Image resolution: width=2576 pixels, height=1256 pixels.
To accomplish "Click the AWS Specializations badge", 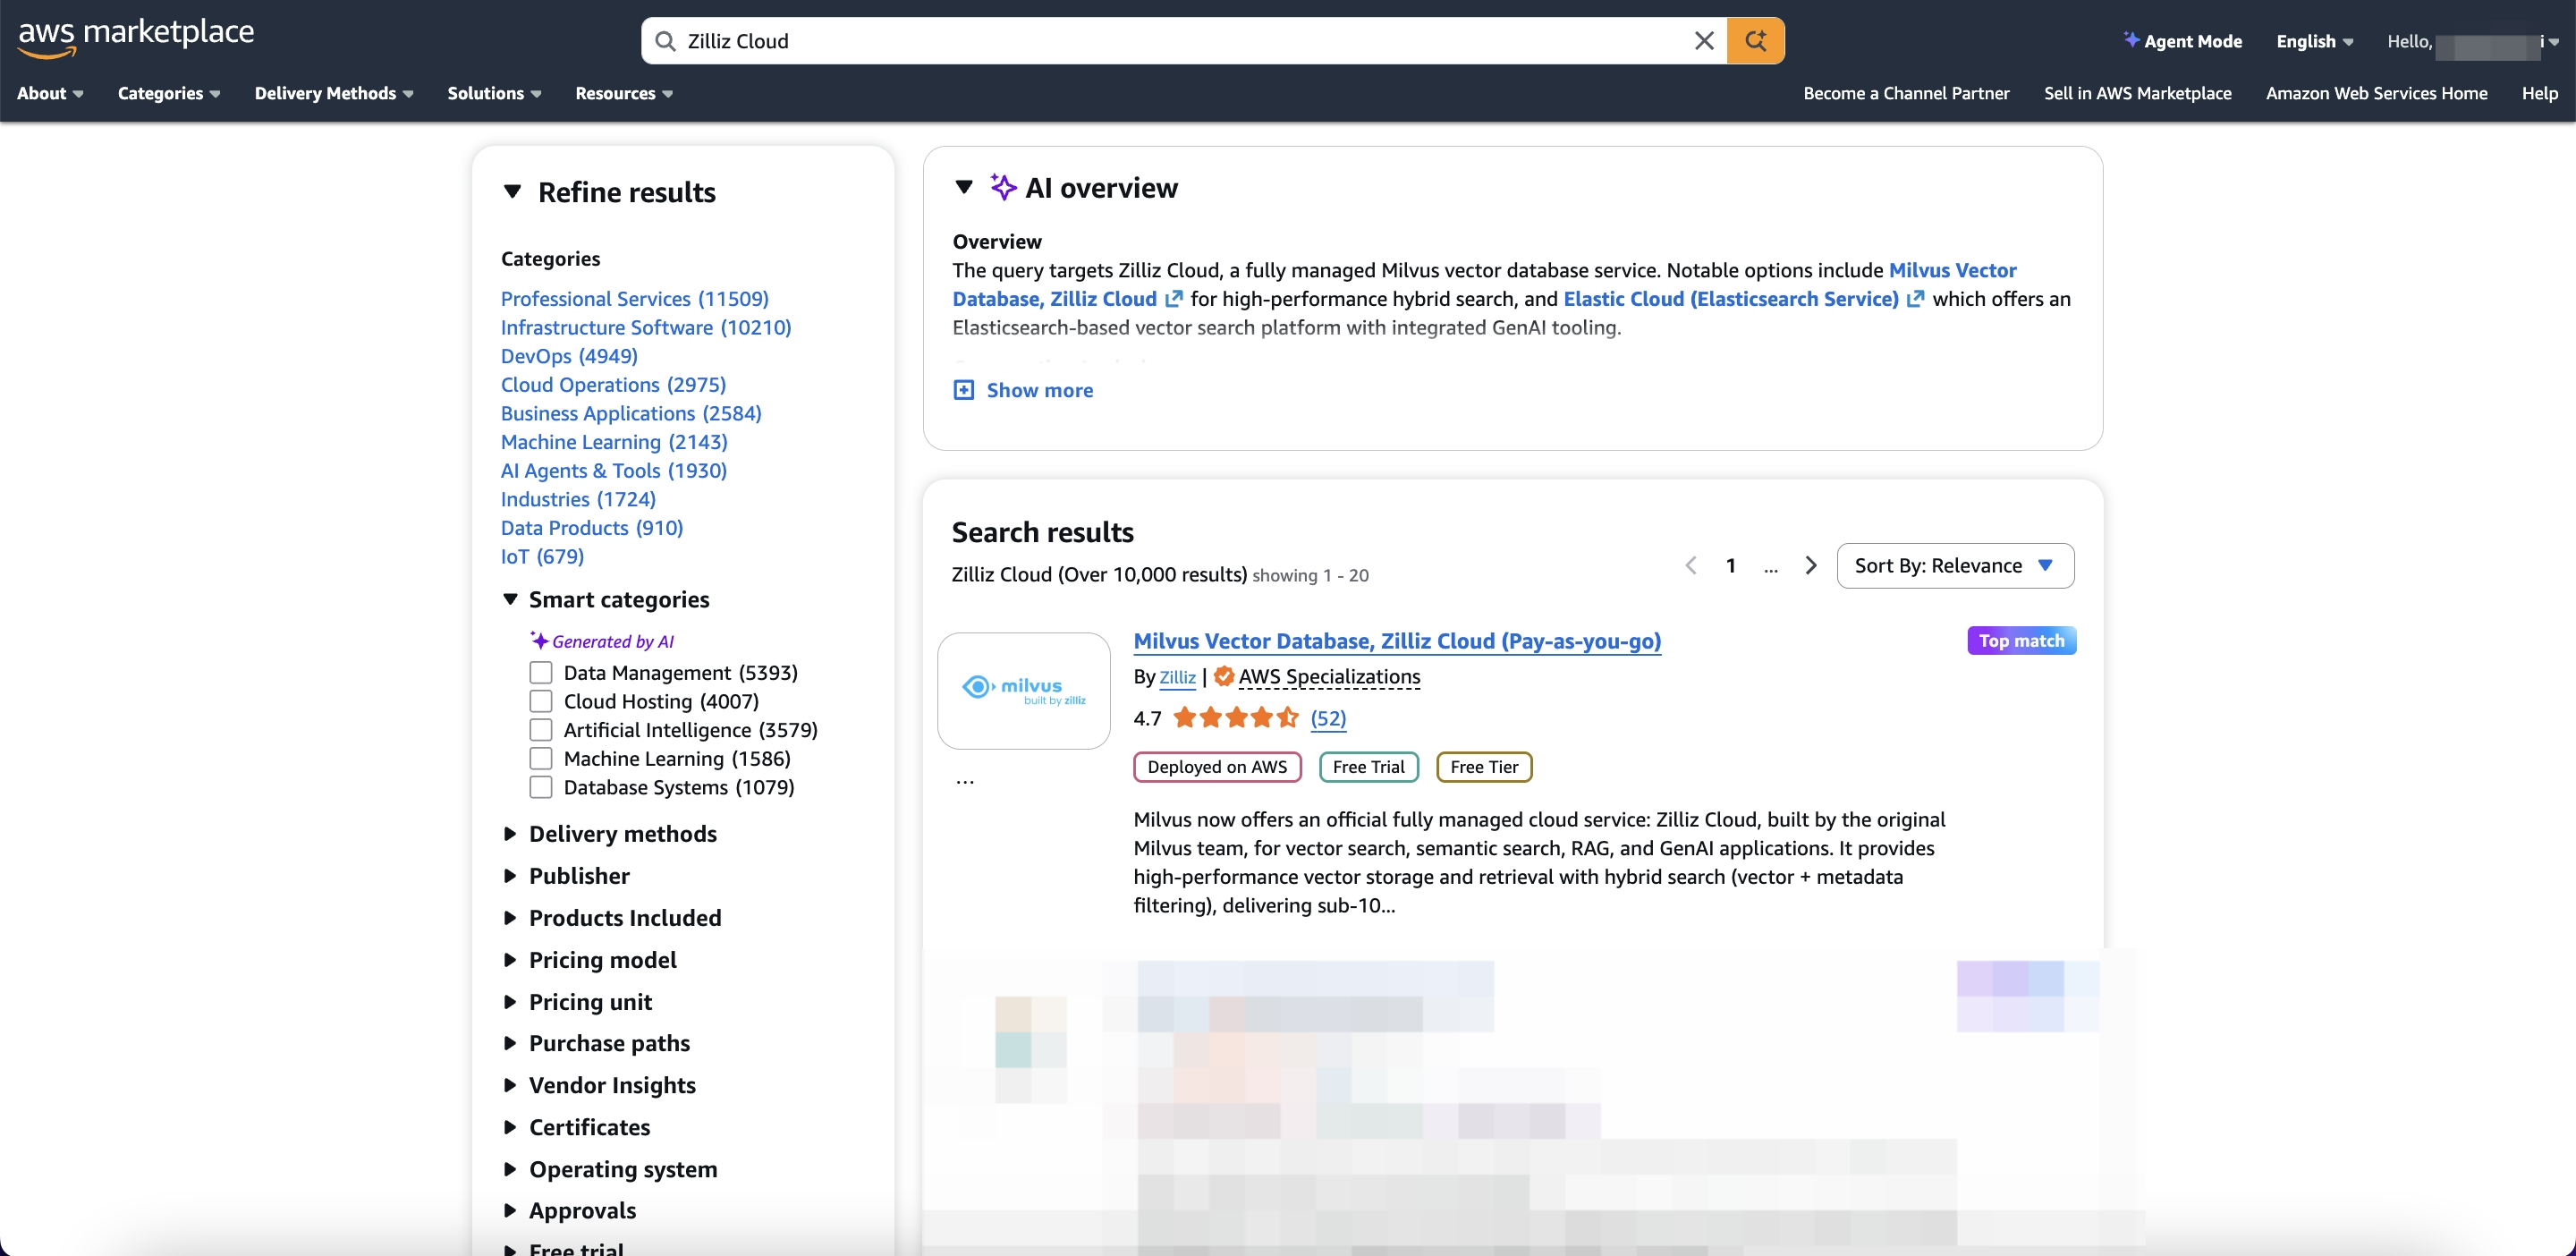I will coord(1318,677).
